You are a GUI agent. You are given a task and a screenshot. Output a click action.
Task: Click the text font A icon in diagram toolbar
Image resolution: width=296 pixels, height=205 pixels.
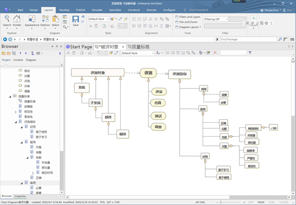(68, 53)
